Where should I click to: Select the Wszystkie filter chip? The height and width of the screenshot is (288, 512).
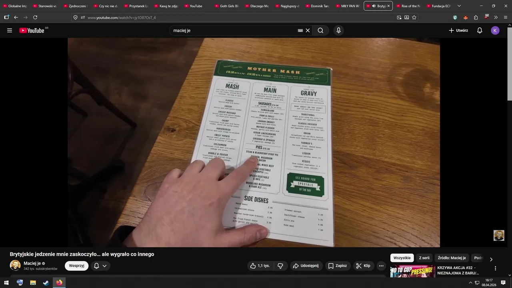pyautogui.click(x=402, y=258)
